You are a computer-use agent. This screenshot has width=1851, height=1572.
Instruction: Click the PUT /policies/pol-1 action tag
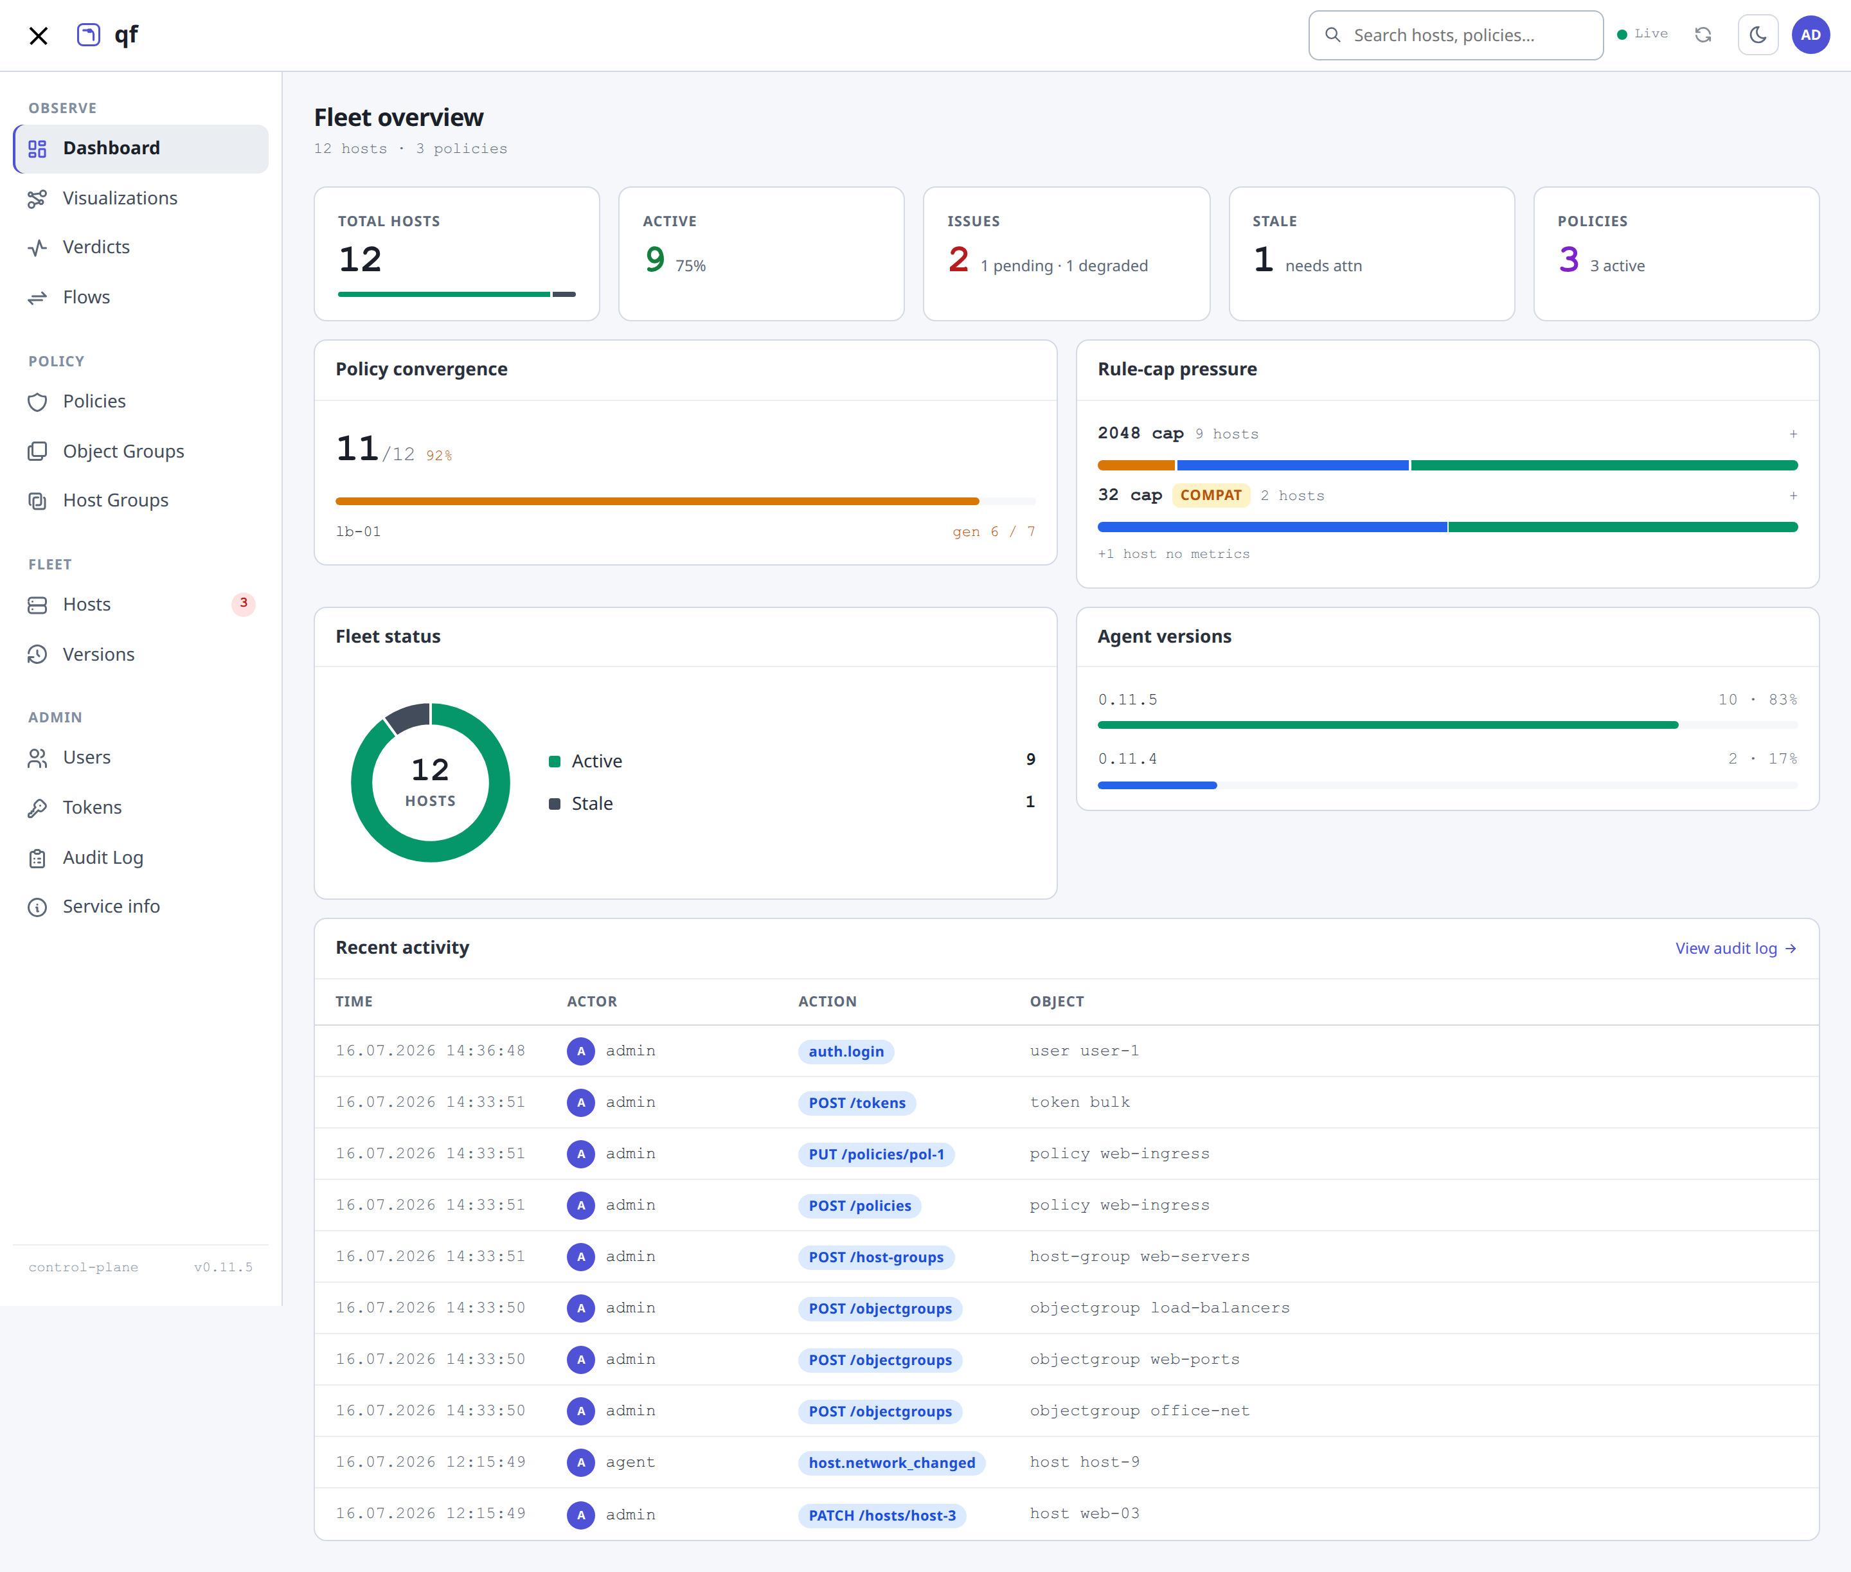click(876, 1154)
